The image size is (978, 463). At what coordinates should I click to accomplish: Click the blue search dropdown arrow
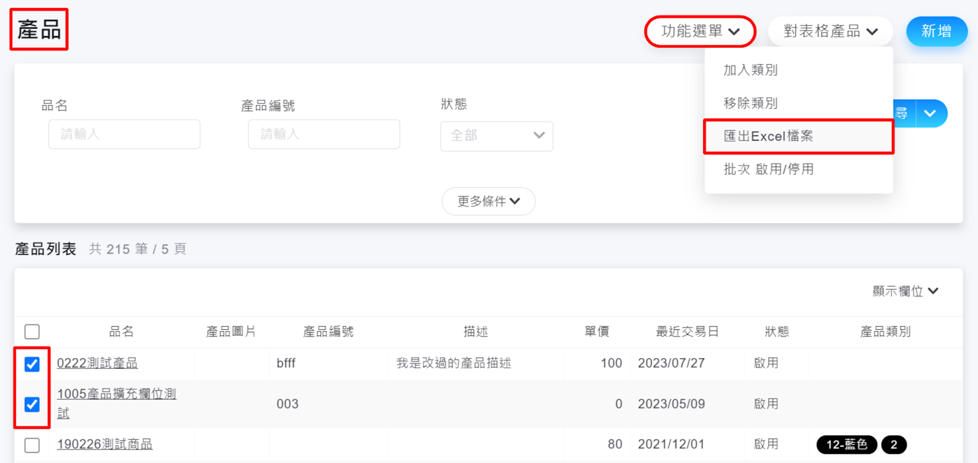(930, 114)
